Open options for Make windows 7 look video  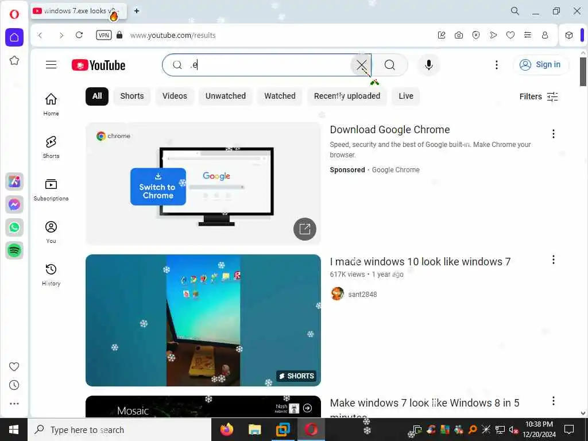553,401
